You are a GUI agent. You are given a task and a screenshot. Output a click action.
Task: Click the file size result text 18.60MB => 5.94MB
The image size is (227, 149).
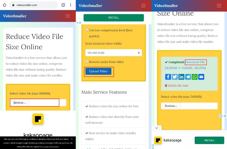(185, 68)
